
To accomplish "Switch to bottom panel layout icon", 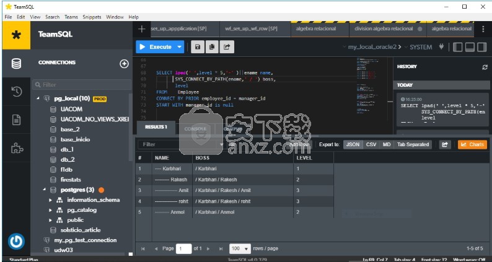I will pos(470,47).
